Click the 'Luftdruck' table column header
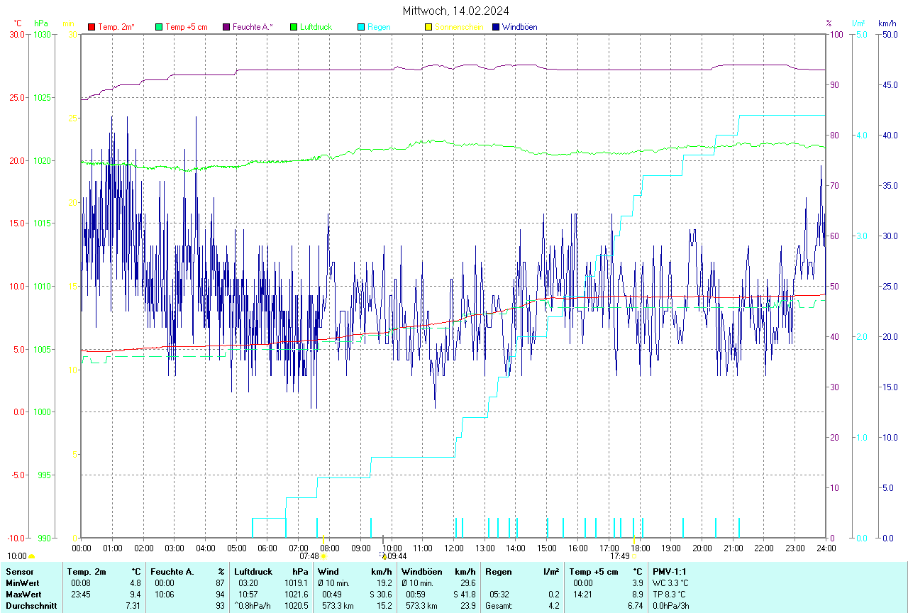The width and height of the screenshot is (908, 613). 253,571
